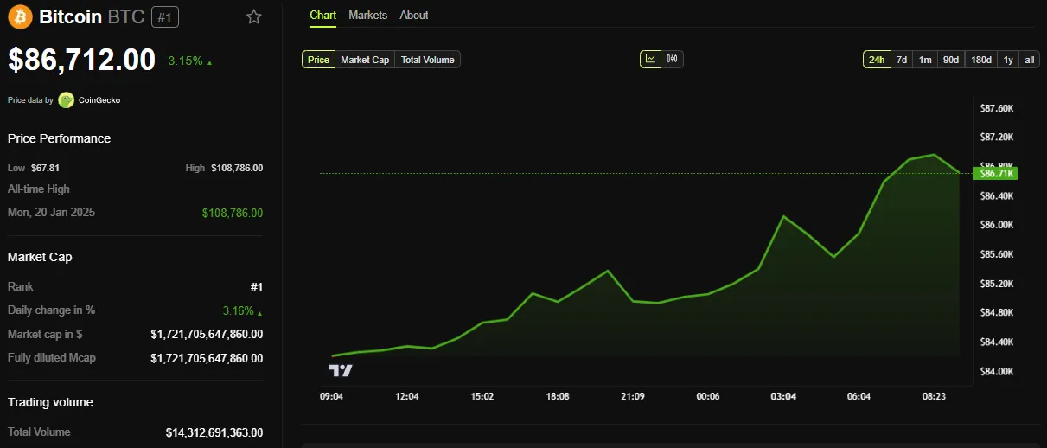Set chart range to 90d

click(x=951, y=60)
